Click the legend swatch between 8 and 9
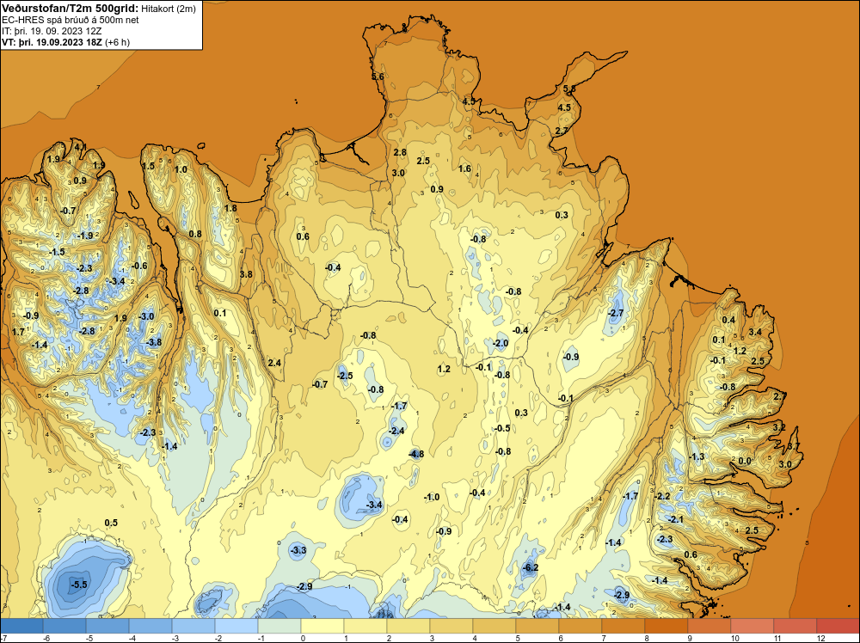 pos(666,626)
